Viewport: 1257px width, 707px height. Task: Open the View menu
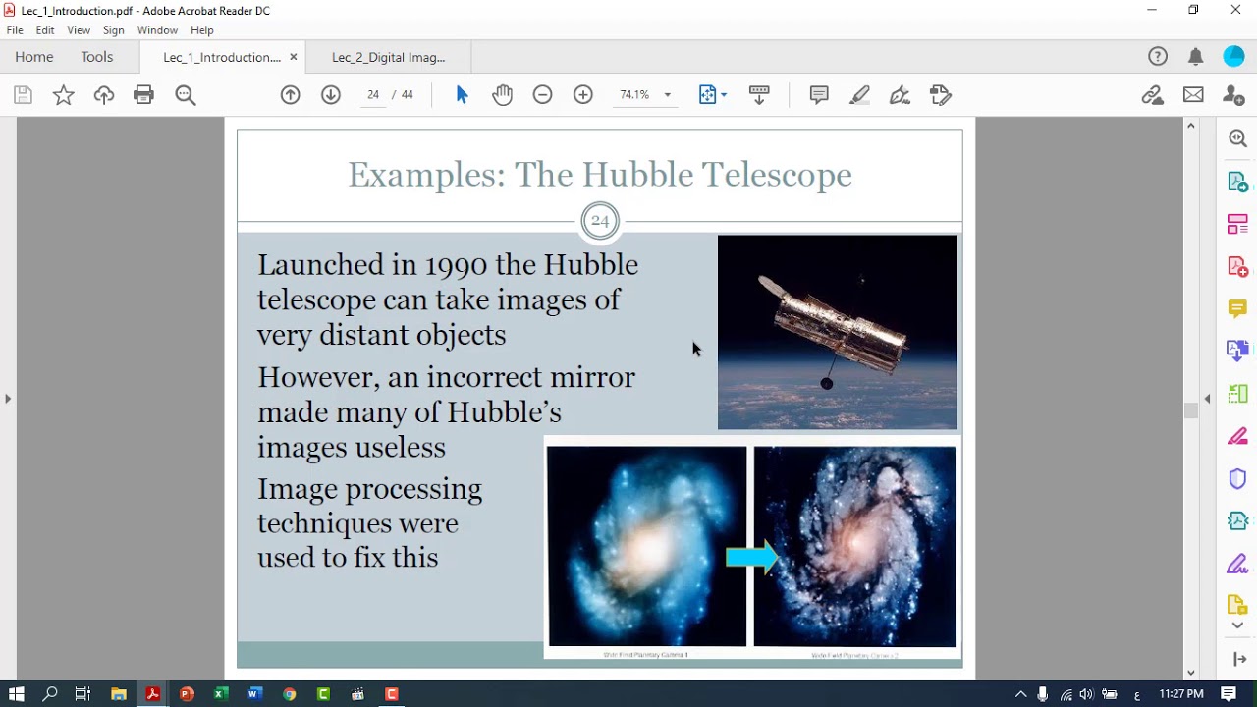coord(79,30)
